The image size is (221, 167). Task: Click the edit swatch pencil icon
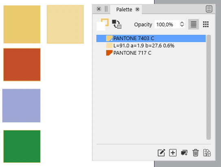tap(162, 153)
